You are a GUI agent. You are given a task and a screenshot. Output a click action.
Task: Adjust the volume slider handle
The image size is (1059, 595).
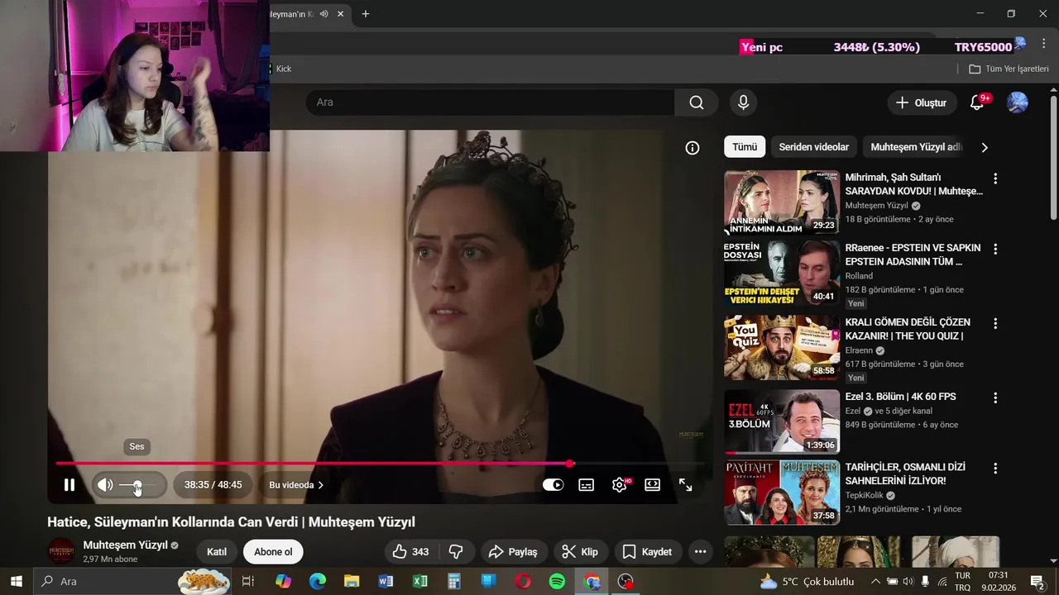click(x=137, y=485)
